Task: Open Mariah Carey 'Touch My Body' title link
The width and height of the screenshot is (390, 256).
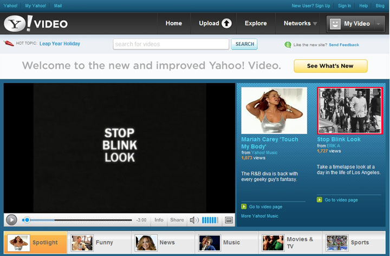Action: pos(270,143)
